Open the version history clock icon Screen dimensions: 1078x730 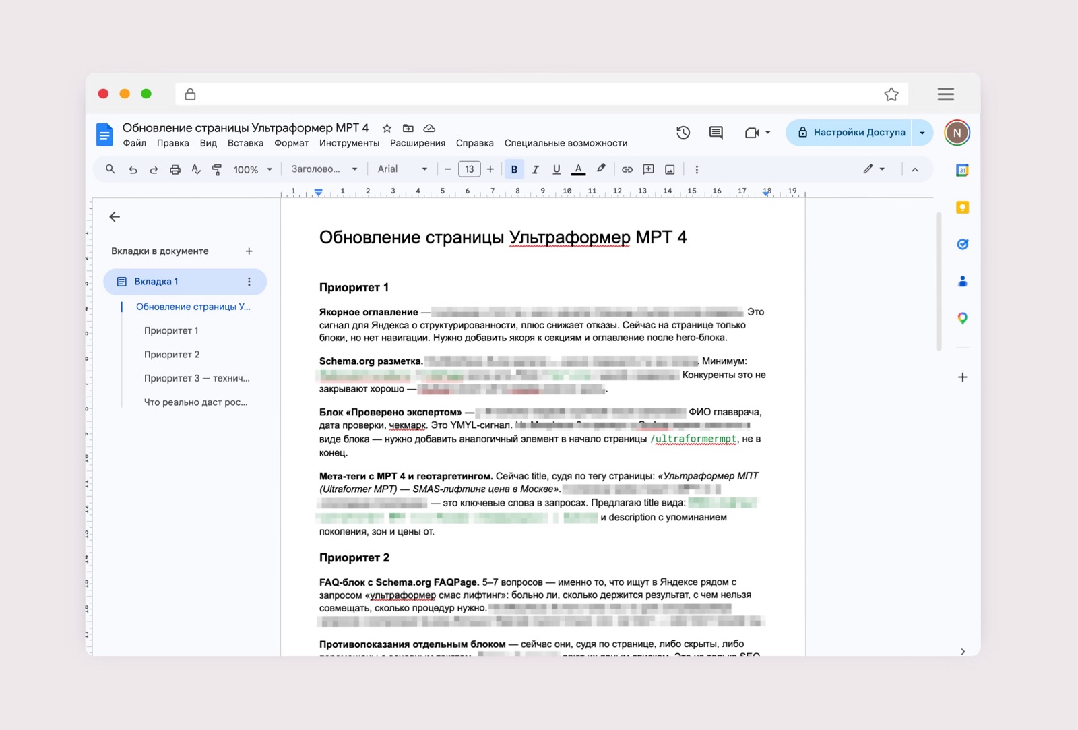(x=683, y=133)
